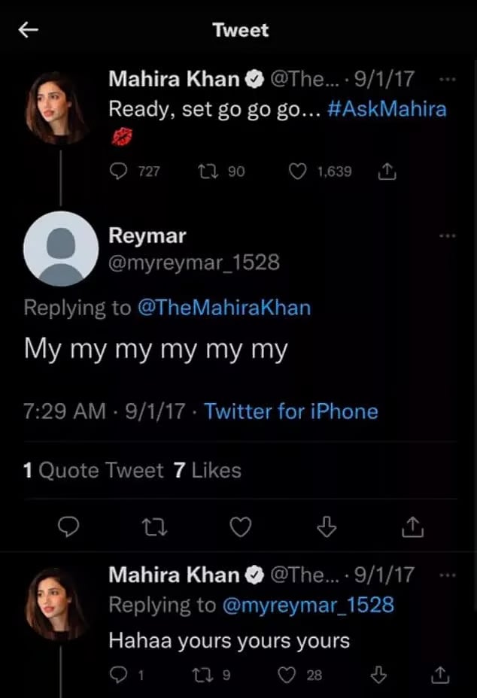This screenshot has height=698, width=477.
Task: Open more options on #AskMahira tweet
Action: (446, 79)
